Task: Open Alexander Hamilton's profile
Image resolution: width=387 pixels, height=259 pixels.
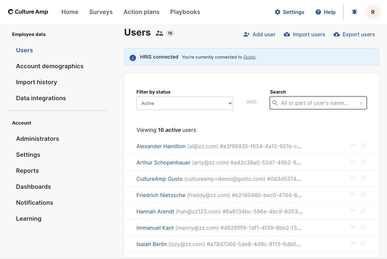Action: [161, 146]
